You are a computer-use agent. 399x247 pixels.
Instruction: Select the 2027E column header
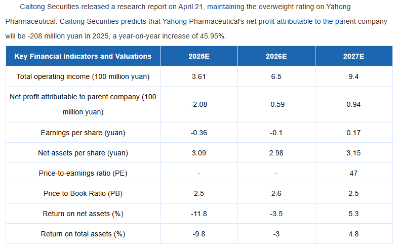(354, 56)
